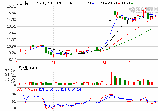Click the RSI_A:54.99 indicator label
This screenshot has height=111, width=158.
pyautogui.click(x=27, y=89)
